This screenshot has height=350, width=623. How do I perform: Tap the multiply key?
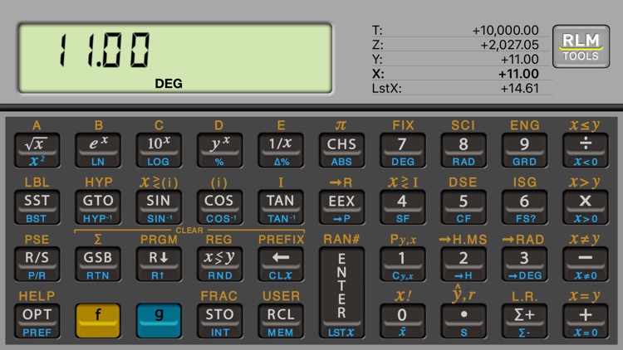pyautogui.click(x=586, y=207)
